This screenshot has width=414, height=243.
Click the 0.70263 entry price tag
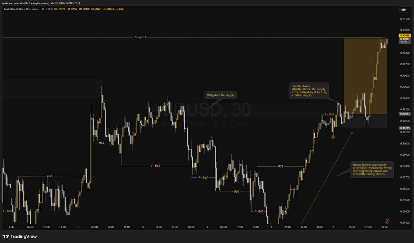[405, 114]
